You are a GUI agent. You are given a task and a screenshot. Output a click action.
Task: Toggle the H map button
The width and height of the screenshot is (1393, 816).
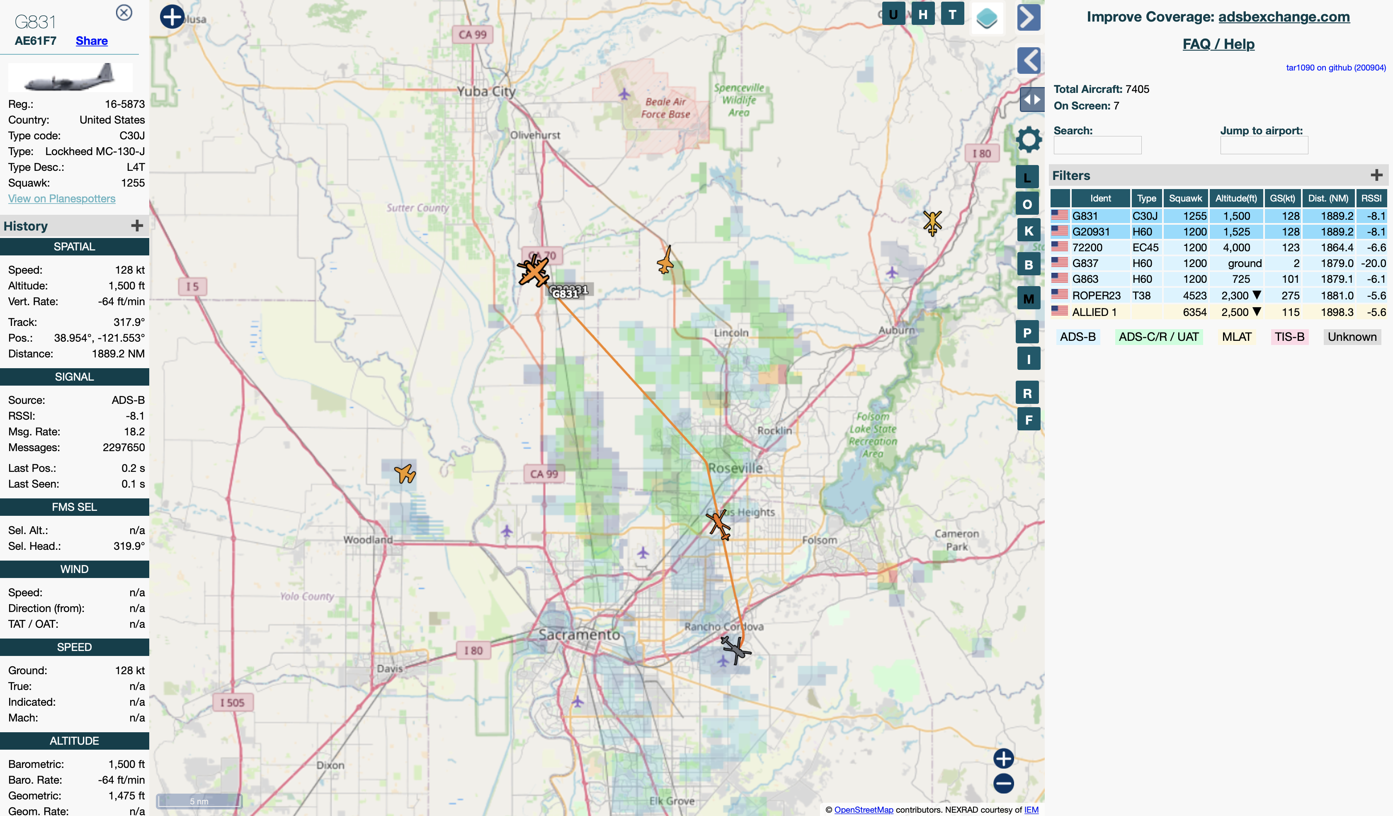[x=922, y=15]
